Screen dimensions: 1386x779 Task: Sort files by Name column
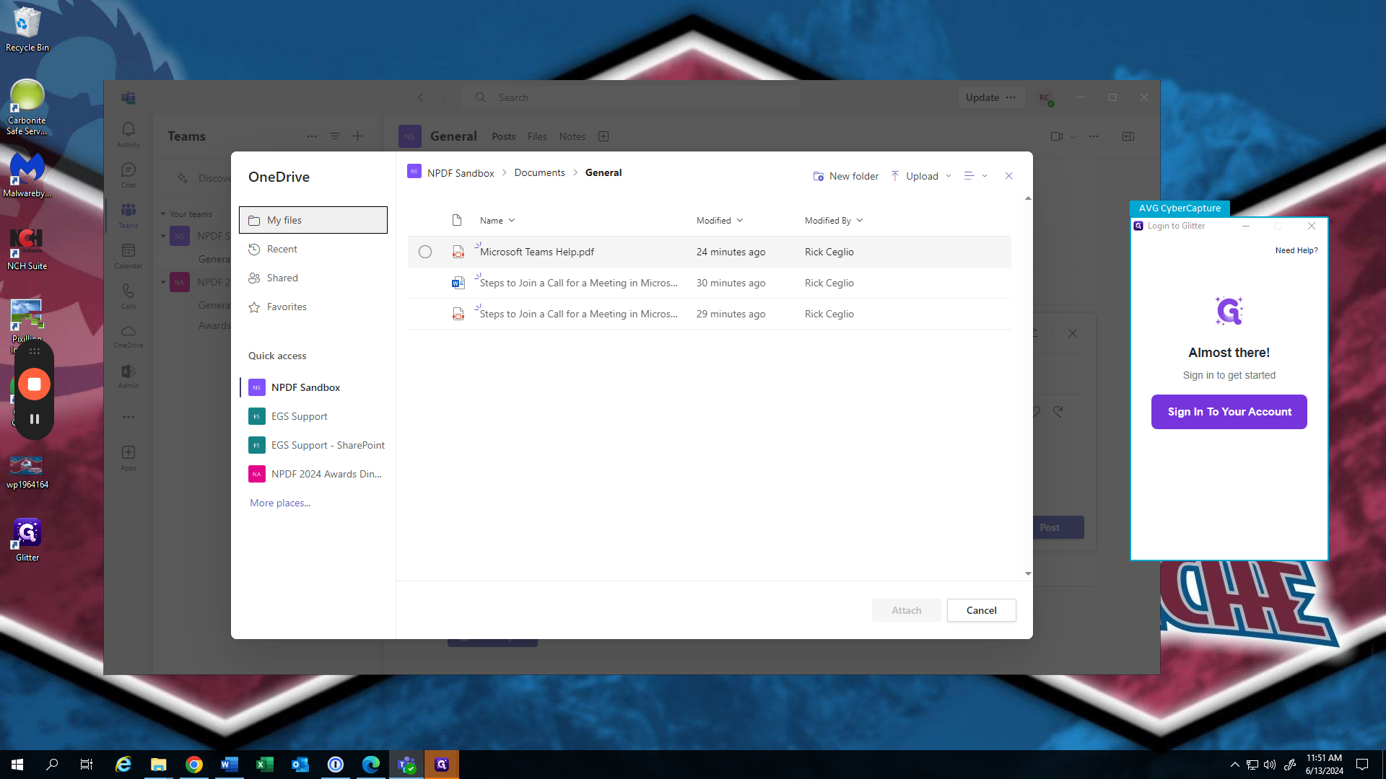pos(497,221)
